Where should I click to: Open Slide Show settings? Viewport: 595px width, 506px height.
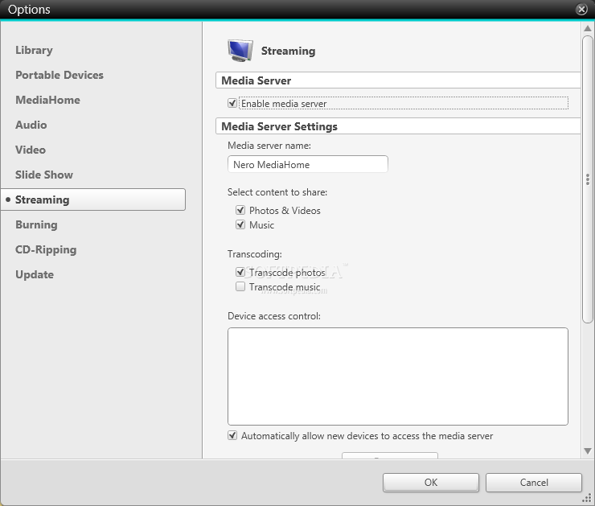44,175
